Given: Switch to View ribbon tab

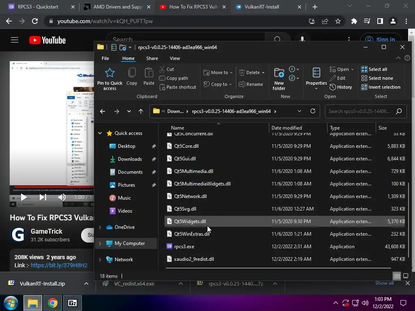Looking at the screenshot, I should click(x=175, y=58).
